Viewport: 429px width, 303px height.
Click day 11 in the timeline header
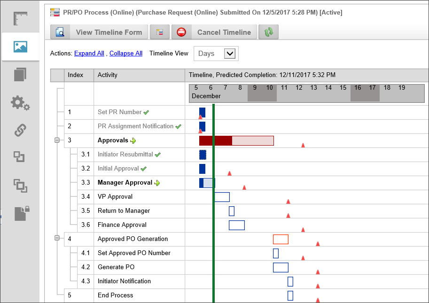click(284, 87)
